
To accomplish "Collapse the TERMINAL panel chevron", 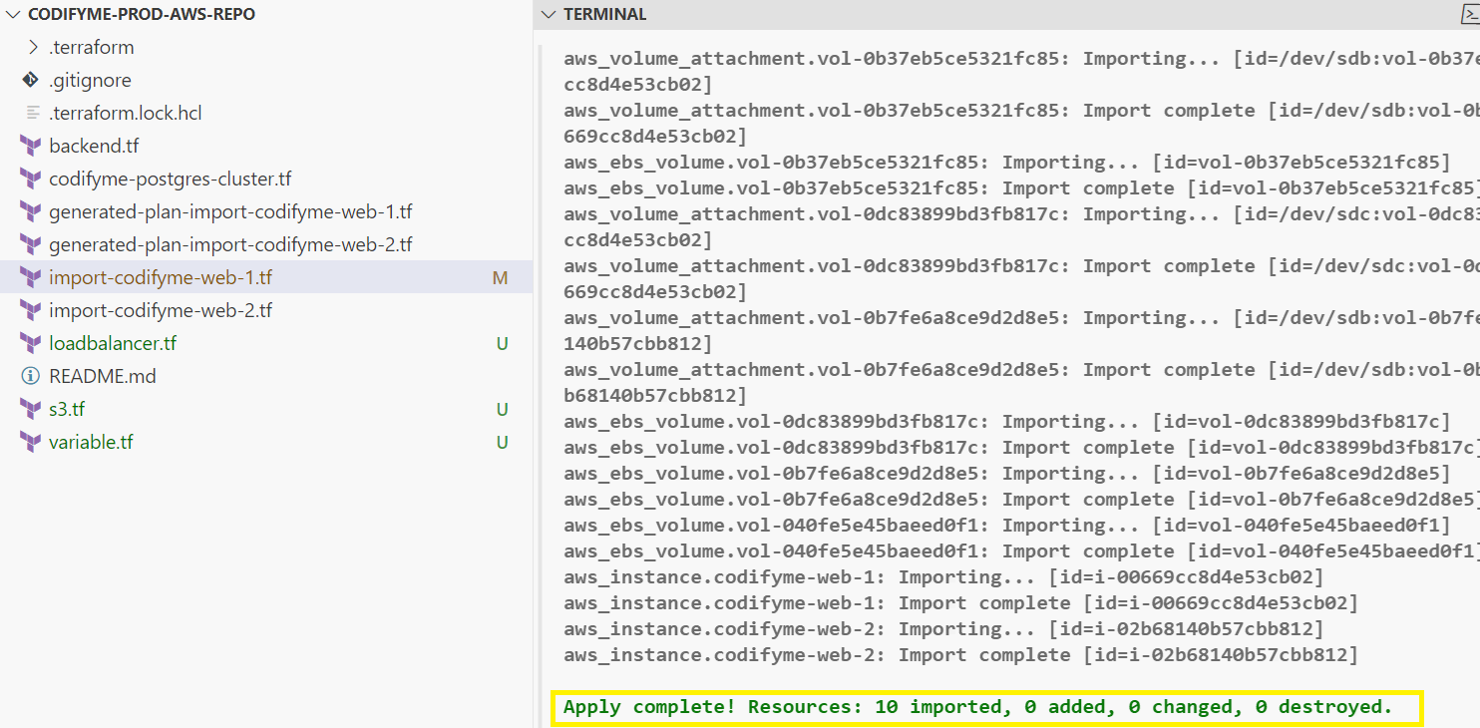I will [548, 15].
